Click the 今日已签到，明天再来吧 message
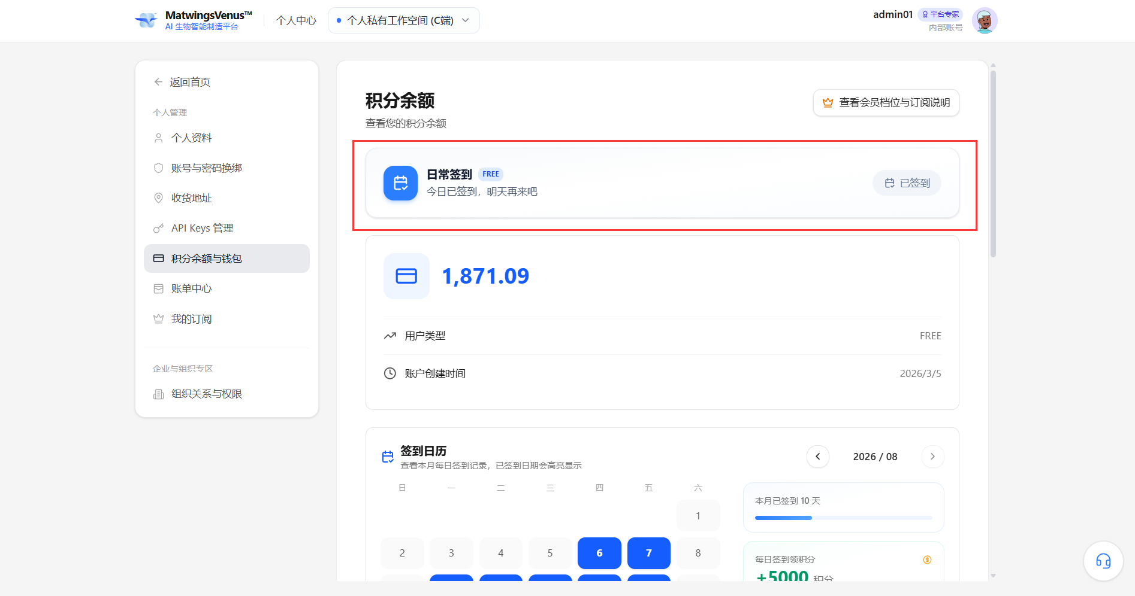The width and height of the screenshot is (1135, 596). point(482,191)
